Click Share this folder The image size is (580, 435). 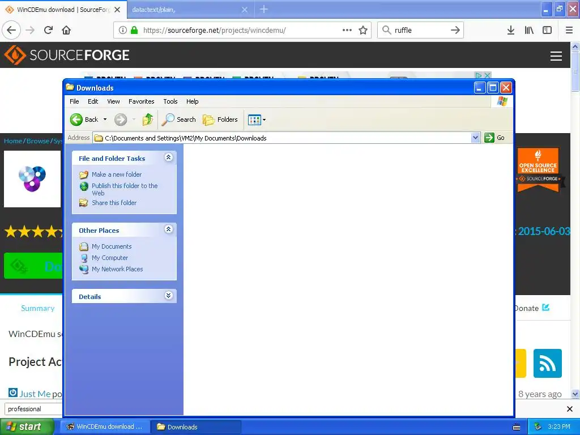coord(114,203)
